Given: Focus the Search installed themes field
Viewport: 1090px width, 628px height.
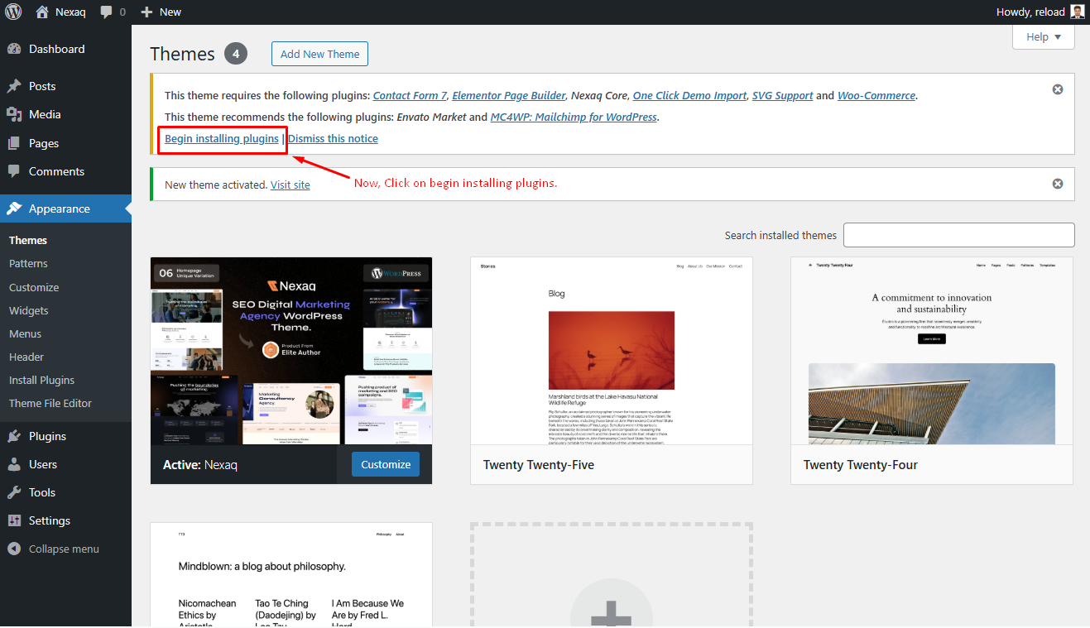Looking at the screenshot, I should tap(958, 235).
